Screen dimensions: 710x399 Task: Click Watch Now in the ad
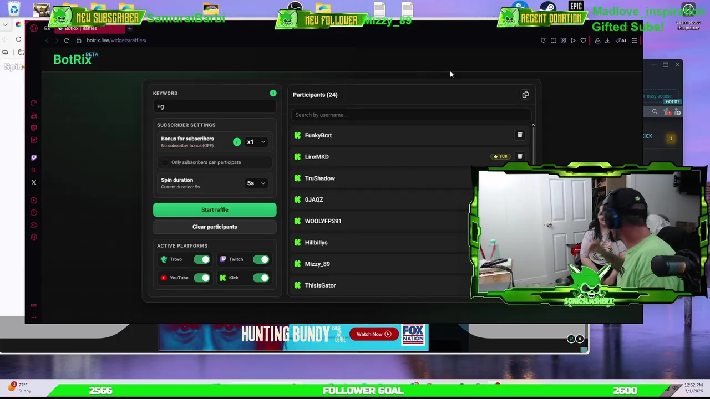[x=374, y=334]
